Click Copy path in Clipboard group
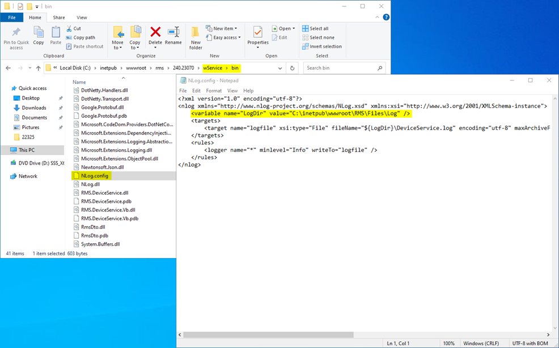 pos(81,37)
